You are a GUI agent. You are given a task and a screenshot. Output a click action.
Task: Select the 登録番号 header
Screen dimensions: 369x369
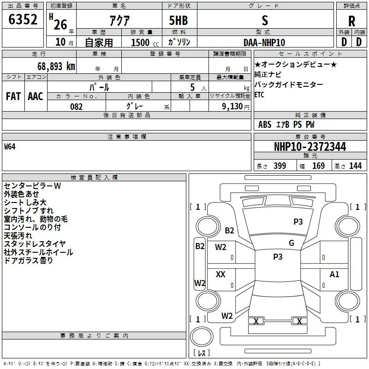165,54
